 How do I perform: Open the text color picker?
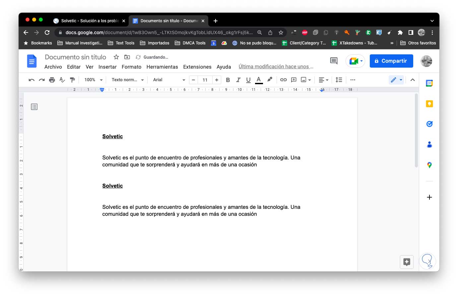(259, 80)
